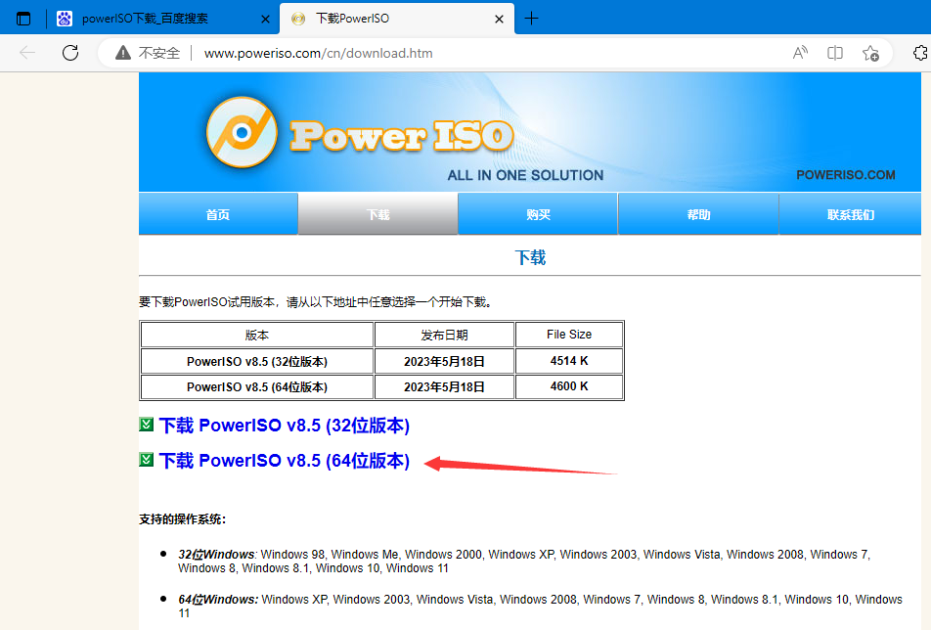Close the powerISO下载_百度搜索 tab
Screen dimensions: 931x630
[x=264, y=19]
